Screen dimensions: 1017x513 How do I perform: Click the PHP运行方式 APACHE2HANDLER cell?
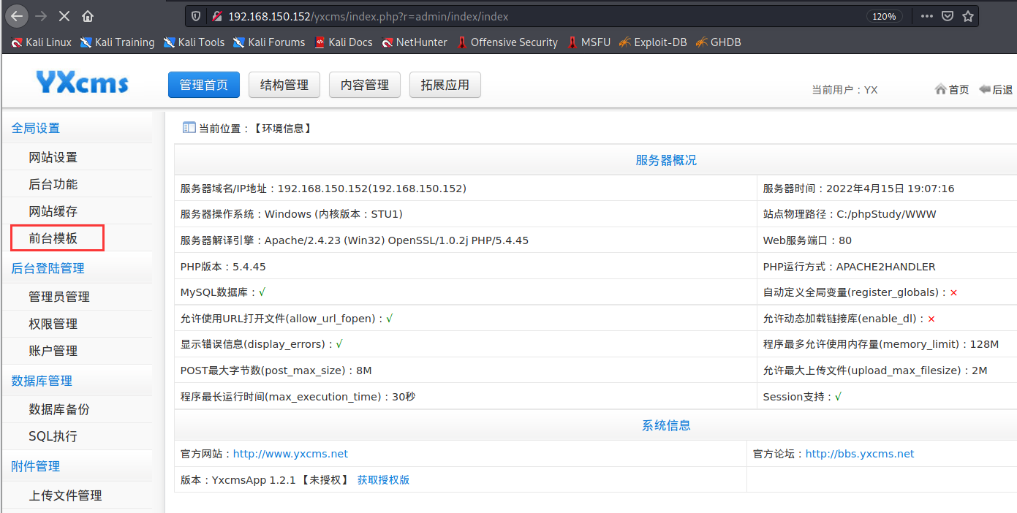[x=887, y=267]
